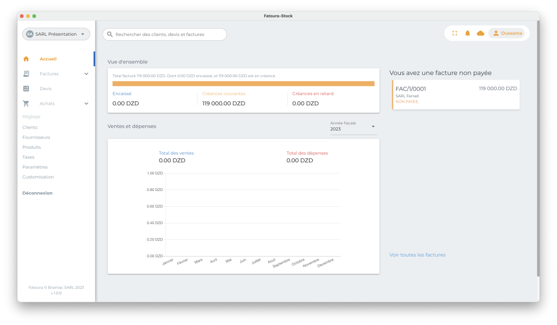Click the Devis calculator icon
Screen dimensions: 557x325
pos(26,88)
